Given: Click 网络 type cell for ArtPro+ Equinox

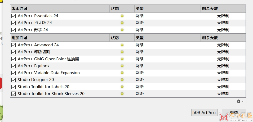Looking at the screenshot, I should tap(140, 66).
